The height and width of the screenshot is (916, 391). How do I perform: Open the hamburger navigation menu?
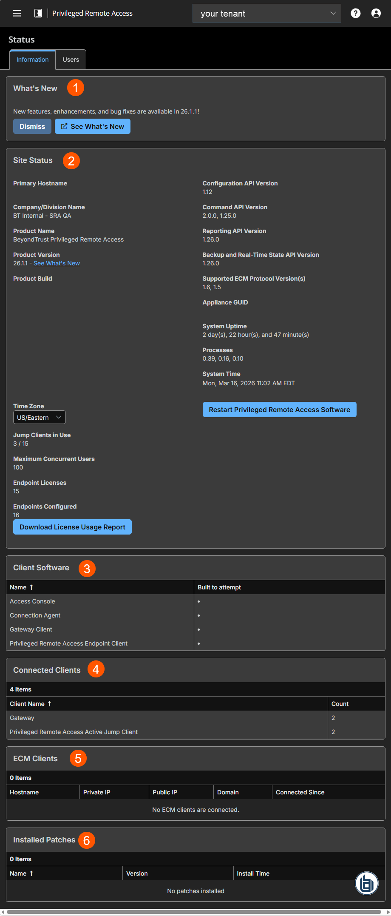(x=17, y=13)
